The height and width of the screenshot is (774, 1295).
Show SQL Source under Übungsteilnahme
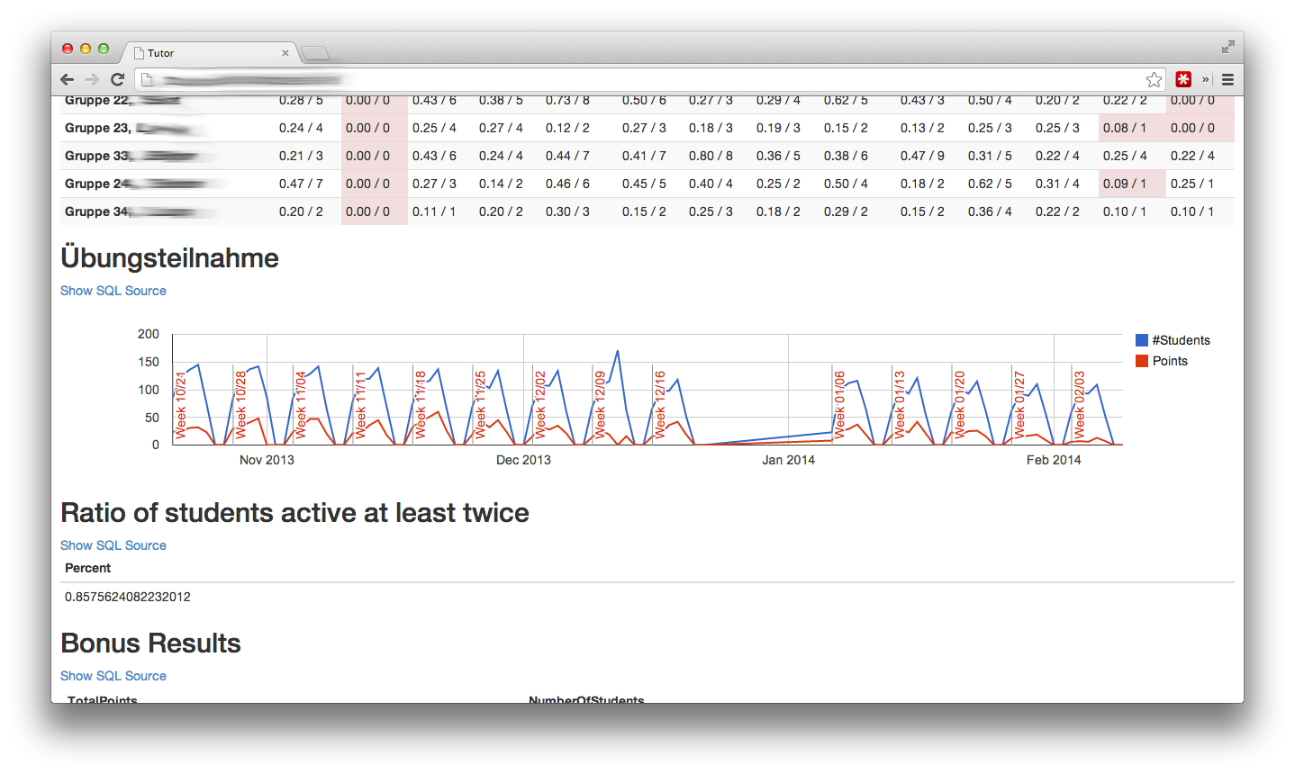pyautogui.click(x=113, y=291)
